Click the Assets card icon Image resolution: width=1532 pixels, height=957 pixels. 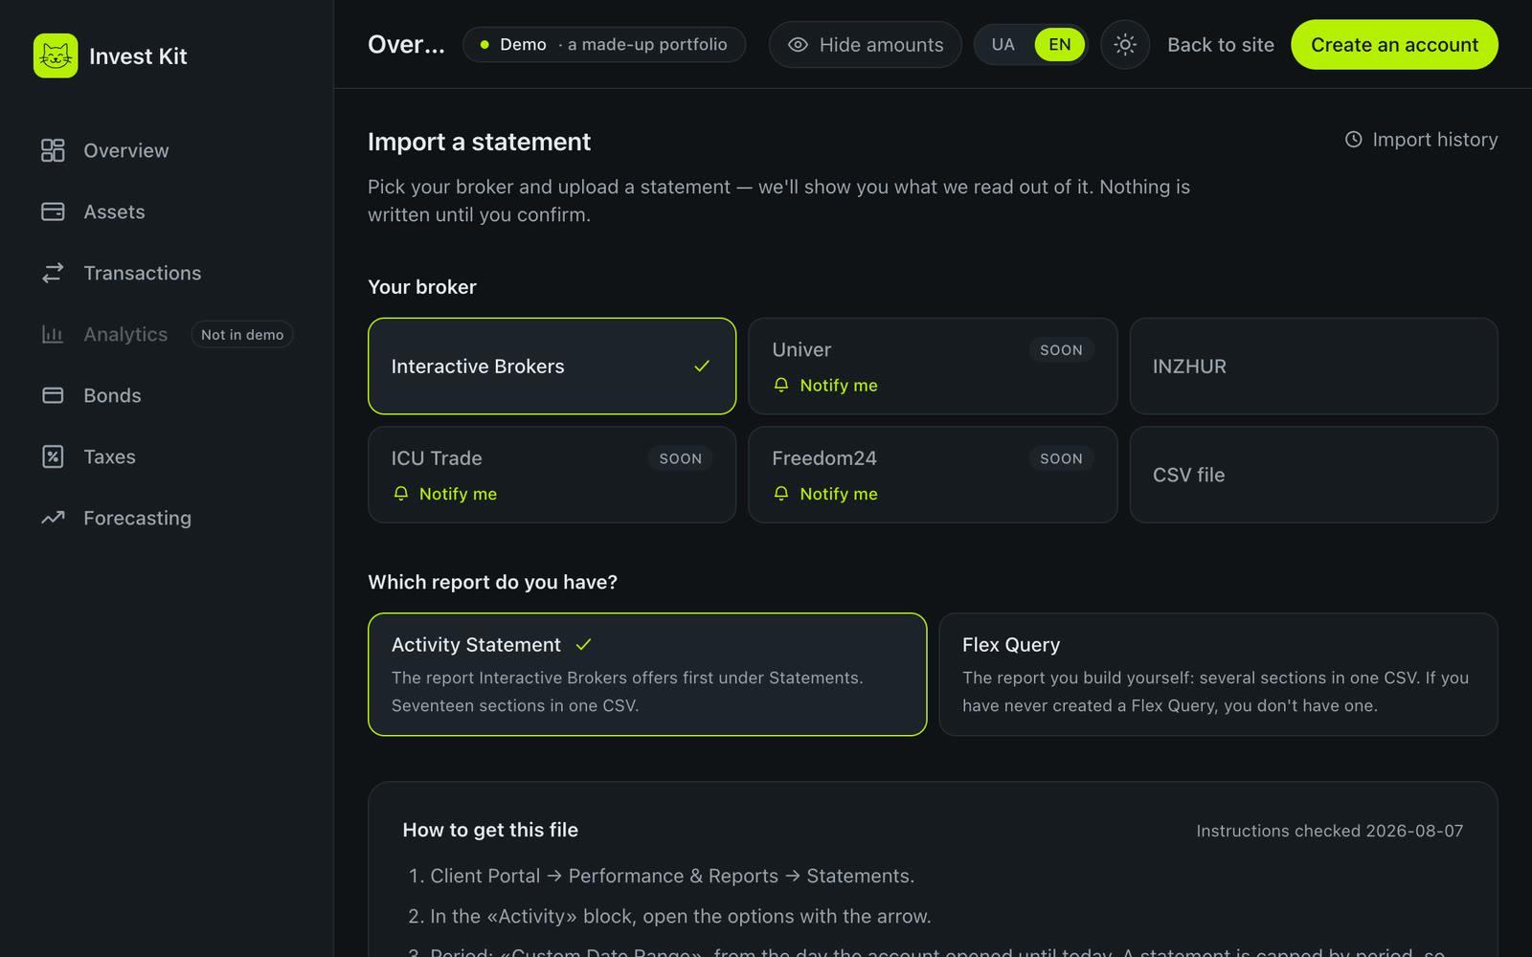click(53, 211)
